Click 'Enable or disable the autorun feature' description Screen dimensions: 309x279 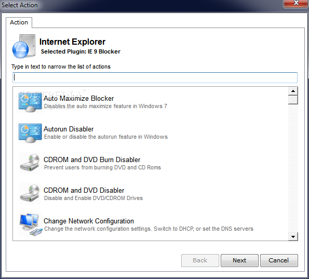(106, 137)
